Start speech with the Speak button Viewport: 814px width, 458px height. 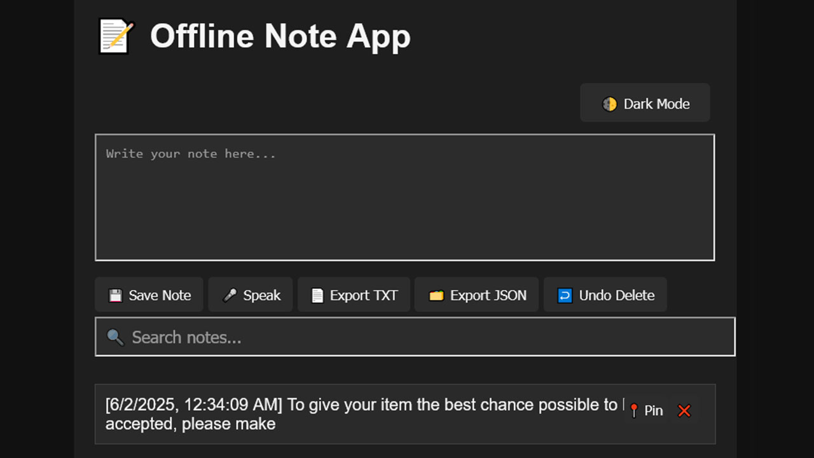pos(251,295)
